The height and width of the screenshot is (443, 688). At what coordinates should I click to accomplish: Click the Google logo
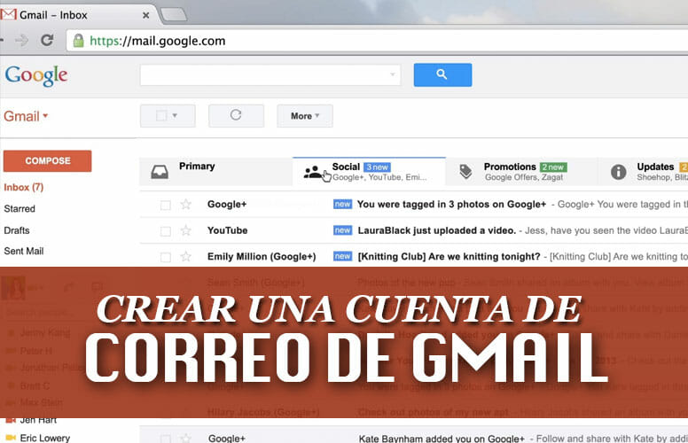pyautogui.click(x=36, y=75)
